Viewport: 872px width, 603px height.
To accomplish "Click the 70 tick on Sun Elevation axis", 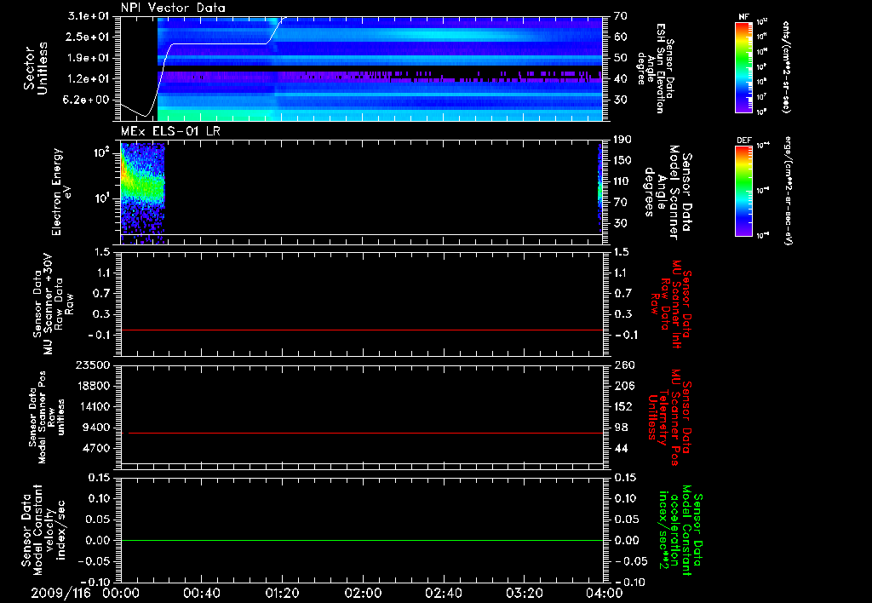I will [621, 16].
